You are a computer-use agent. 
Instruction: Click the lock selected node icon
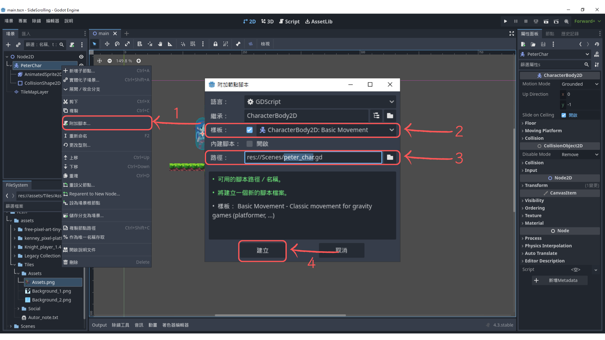pos(215,44)
